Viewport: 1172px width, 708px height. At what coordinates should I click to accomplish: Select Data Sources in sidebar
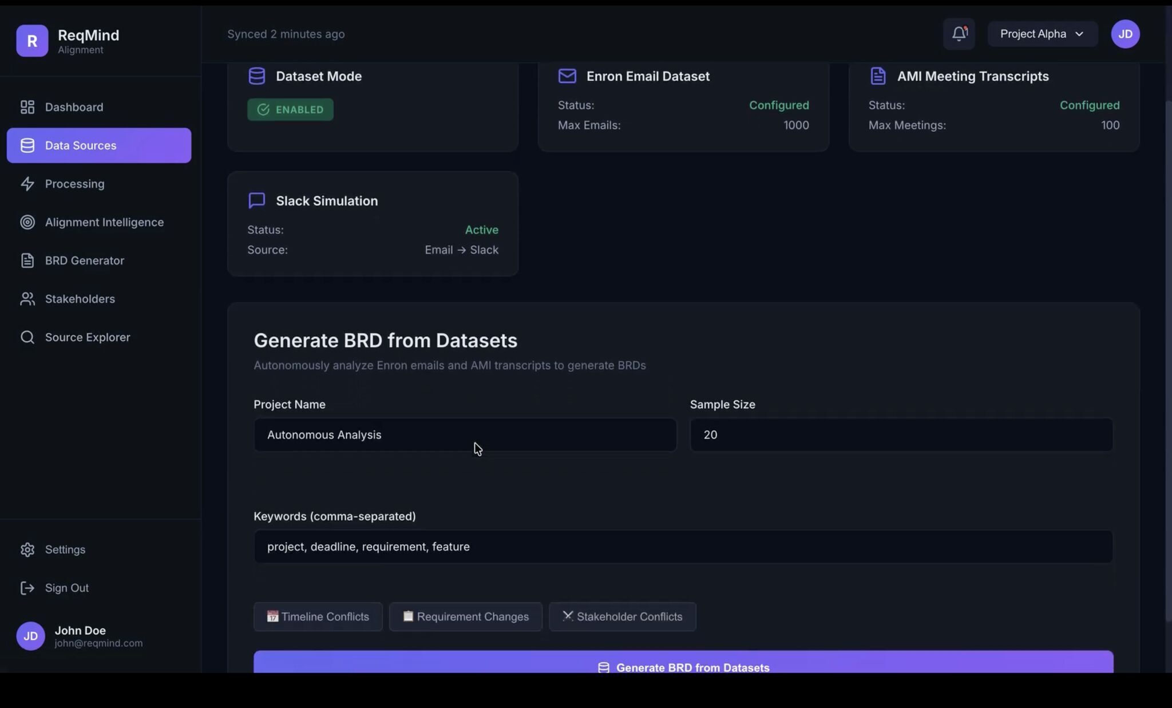point(98,145)
